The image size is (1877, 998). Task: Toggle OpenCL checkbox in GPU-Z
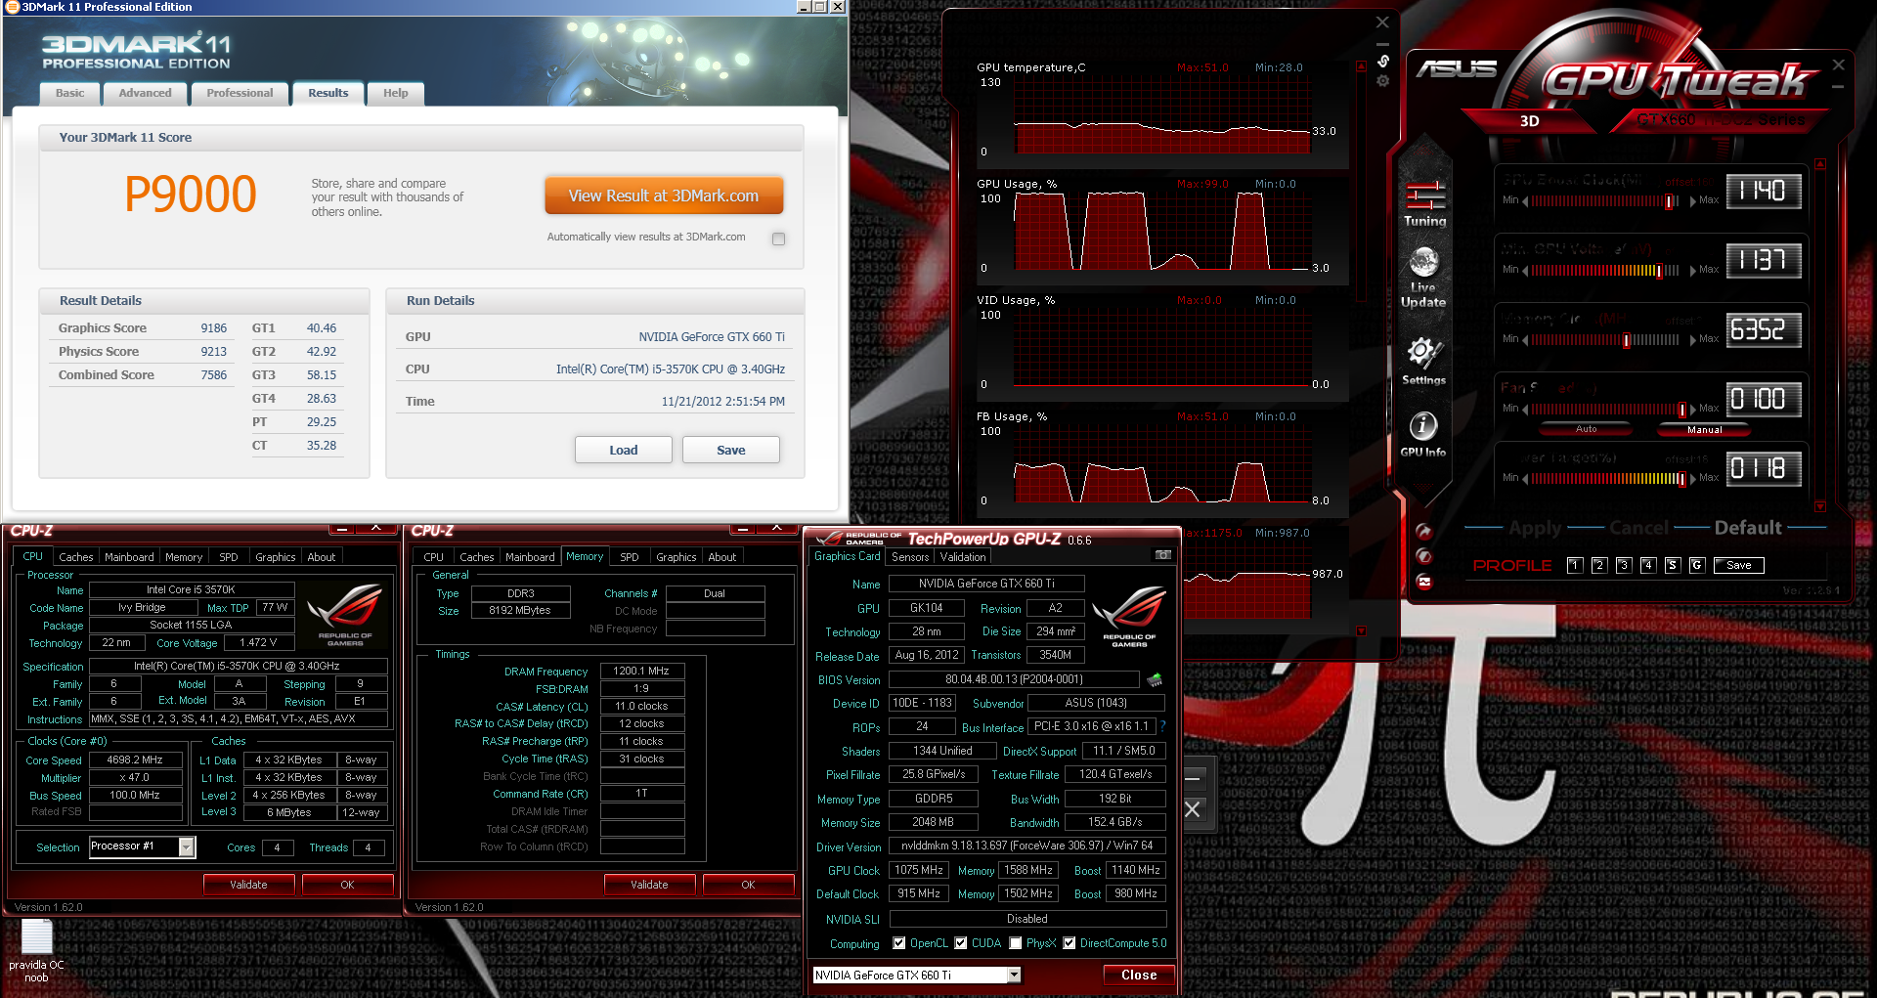pyautogui.click(x=899, y=943)
